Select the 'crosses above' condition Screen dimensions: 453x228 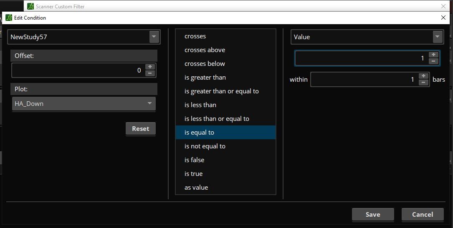205,50
